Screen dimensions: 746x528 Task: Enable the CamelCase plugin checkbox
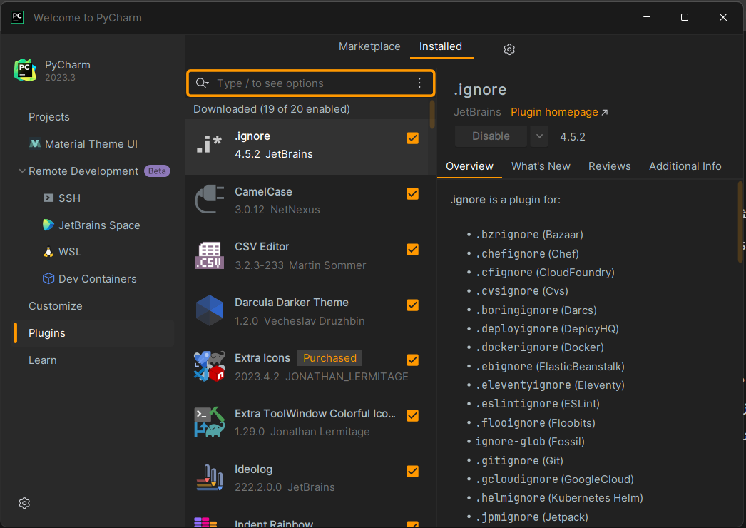[412, 193]
